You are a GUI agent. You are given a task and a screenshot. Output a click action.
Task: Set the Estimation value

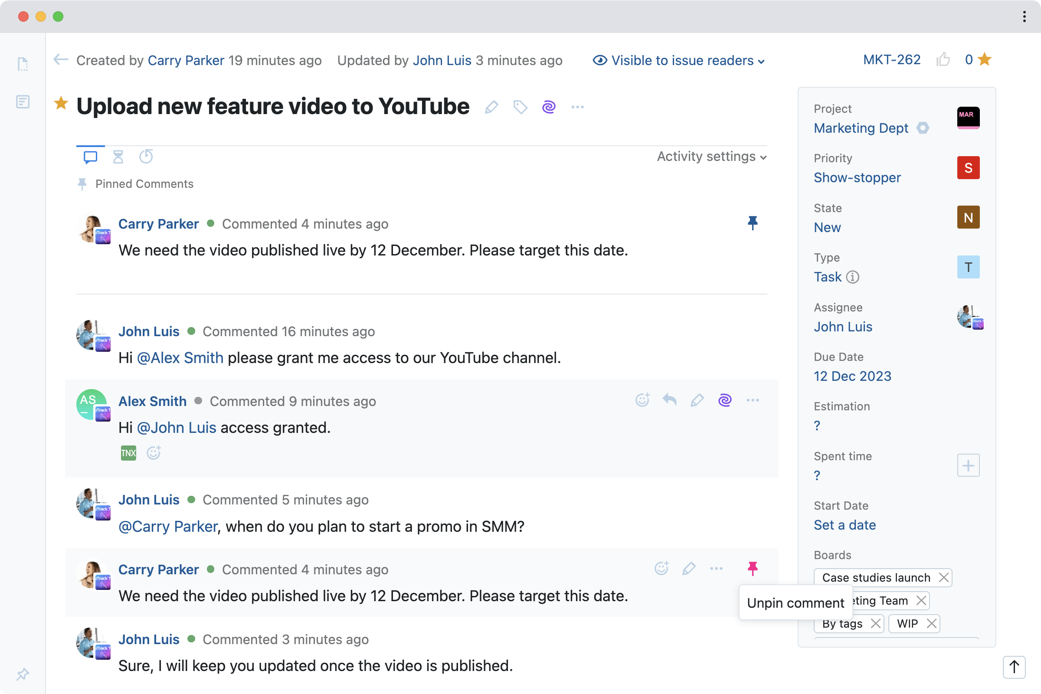(817, 426)
